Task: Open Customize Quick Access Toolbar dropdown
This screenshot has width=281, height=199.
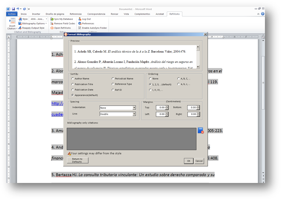Action: [x=29, y=9]
